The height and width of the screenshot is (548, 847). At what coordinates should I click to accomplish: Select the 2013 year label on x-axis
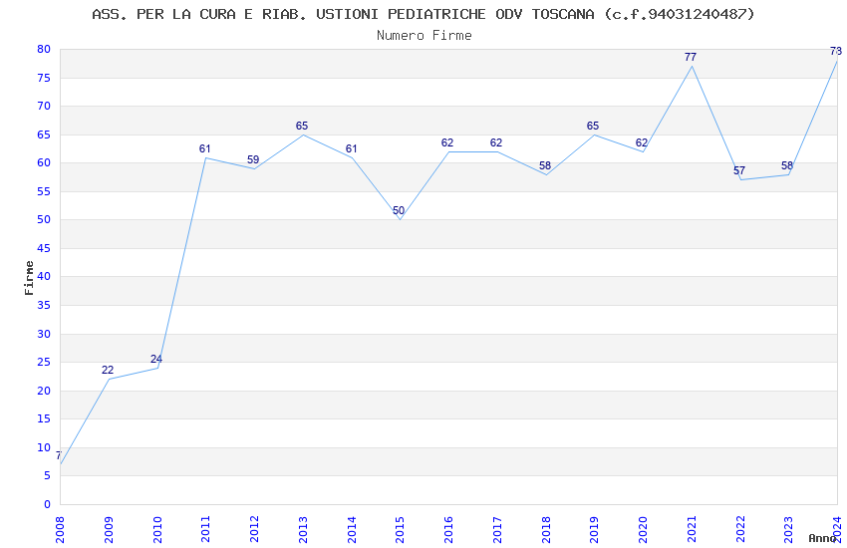pos(303,529)
